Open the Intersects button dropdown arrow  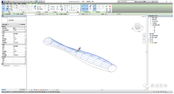pos(91,10)
